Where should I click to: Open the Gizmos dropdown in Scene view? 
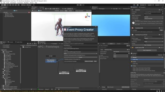click(70, 9)
